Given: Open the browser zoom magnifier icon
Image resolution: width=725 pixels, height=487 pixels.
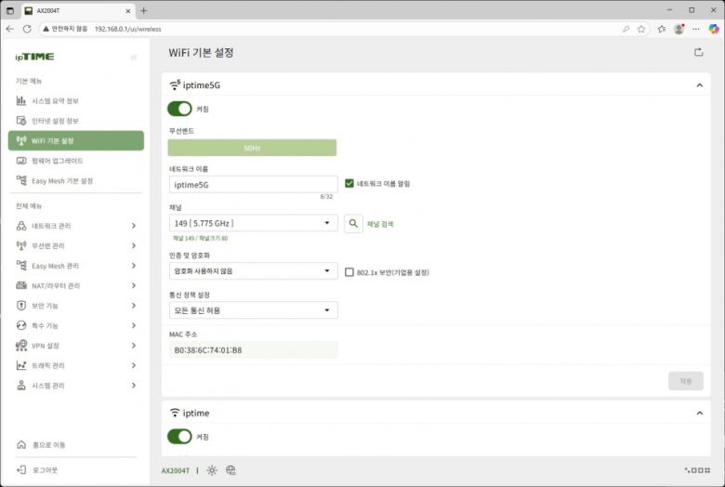Looking at the screenshot, I should click(626, 29).
